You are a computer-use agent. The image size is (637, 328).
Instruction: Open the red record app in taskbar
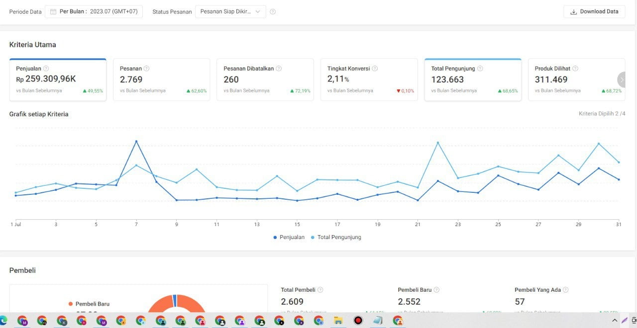(358, 321)
